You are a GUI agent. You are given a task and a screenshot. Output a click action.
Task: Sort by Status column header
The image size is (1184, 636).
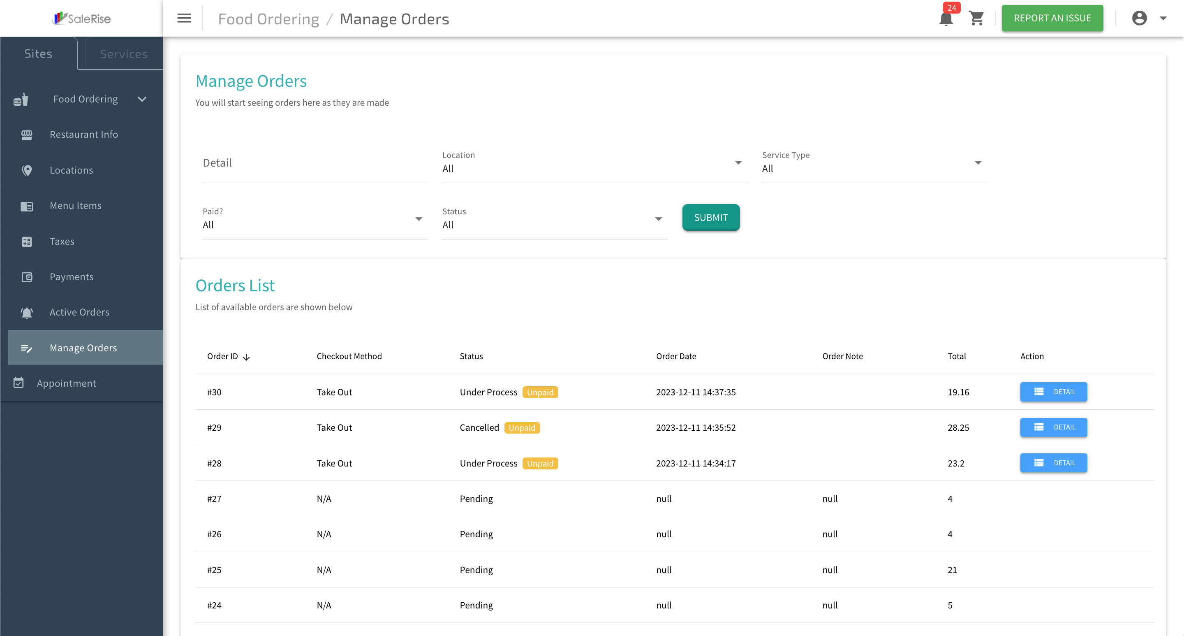click(x=471, y=356)
